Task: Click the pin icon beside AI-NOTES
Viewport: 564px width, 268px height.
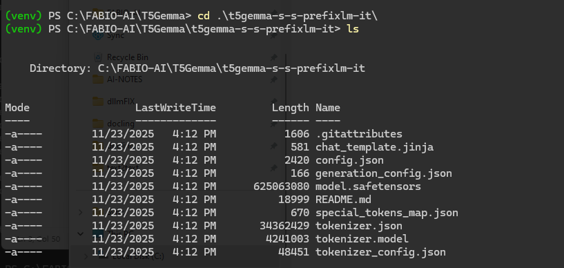Action: coord(274,79)
